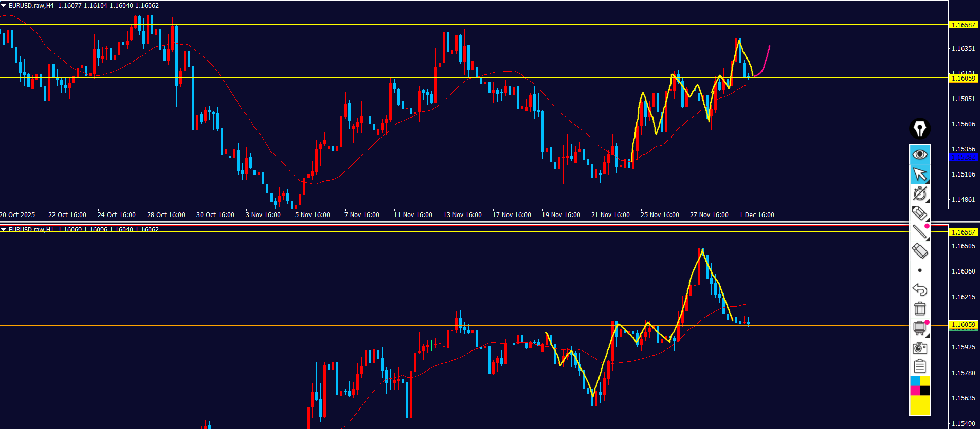Screen dimensions: 980x429
Task: Undo the last drawing stroke
Action: (x=919, y=290)
